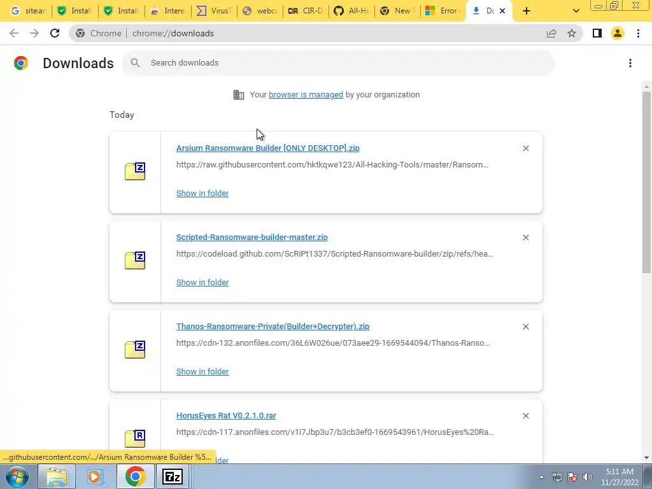Open Windows Media Player from taskbar
The height and width of the screenshot is (489, 652).
[x=96, y=476]
